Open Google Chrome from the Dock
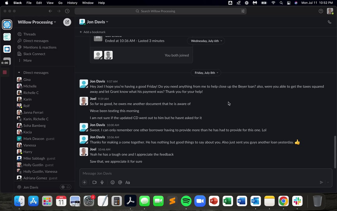The width and height of the screenshot is (337, 211). point(283,201)
